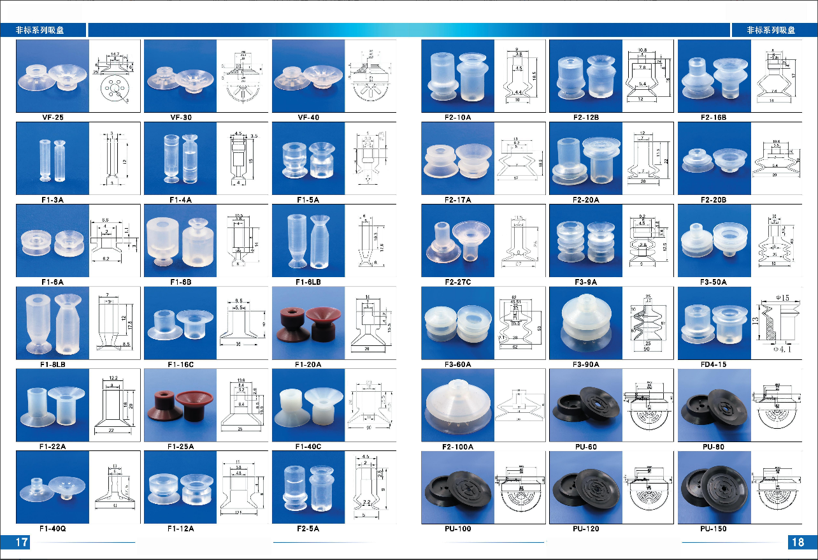Select the right 非标系列吸盘 header tab
The width and height of the screenshot is (818, 560).
click(x=773, y=30)
